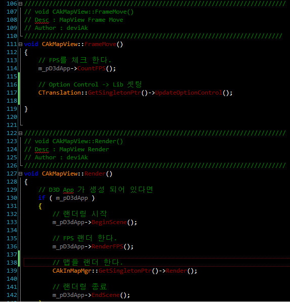The height and width of the screenshot is (302, 290).
Task: Click the misspelled 'Desc' on line 108
Action: [x=42, y=20]
